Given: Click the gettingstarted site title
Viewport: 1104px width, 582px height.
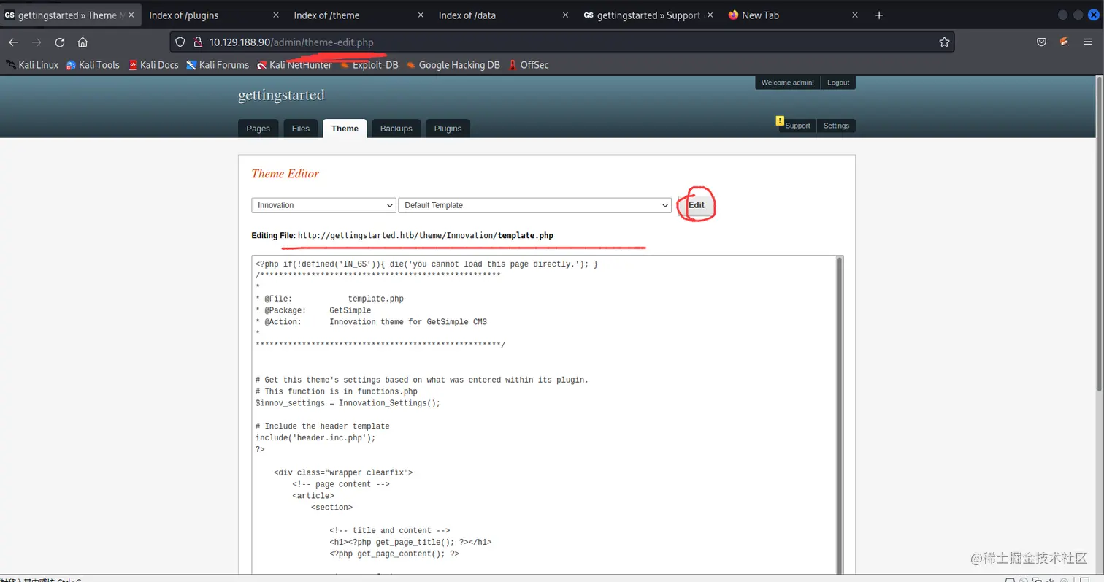Looking at the screenshot, I should click(x=281, y=95).
